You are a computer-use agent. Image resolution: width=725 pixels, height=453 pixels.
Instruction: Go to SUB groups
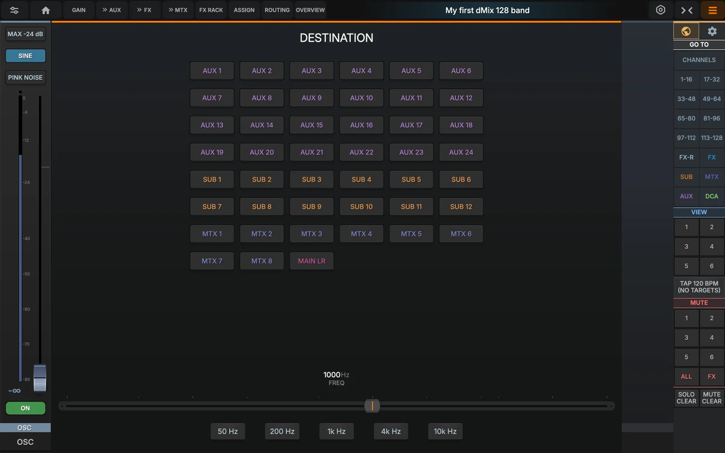pyautogui.click(x=686, y=177)
